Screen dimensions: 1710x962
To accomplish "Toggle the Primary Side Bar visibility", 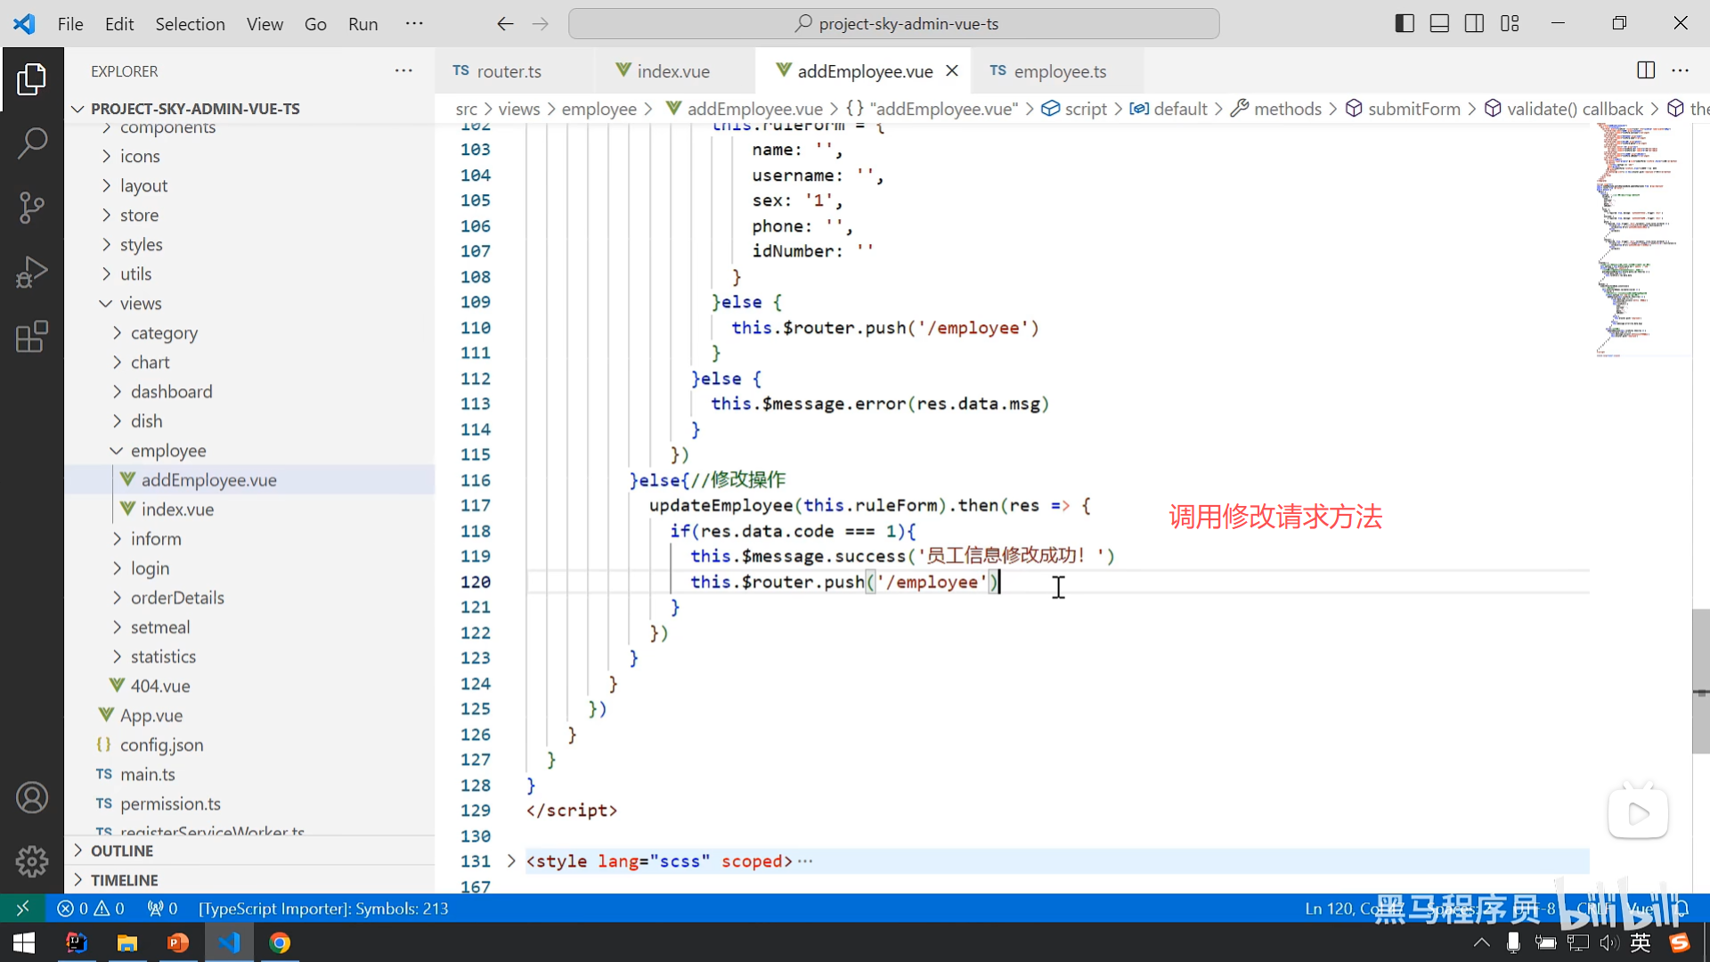I will pos(1405,24).
